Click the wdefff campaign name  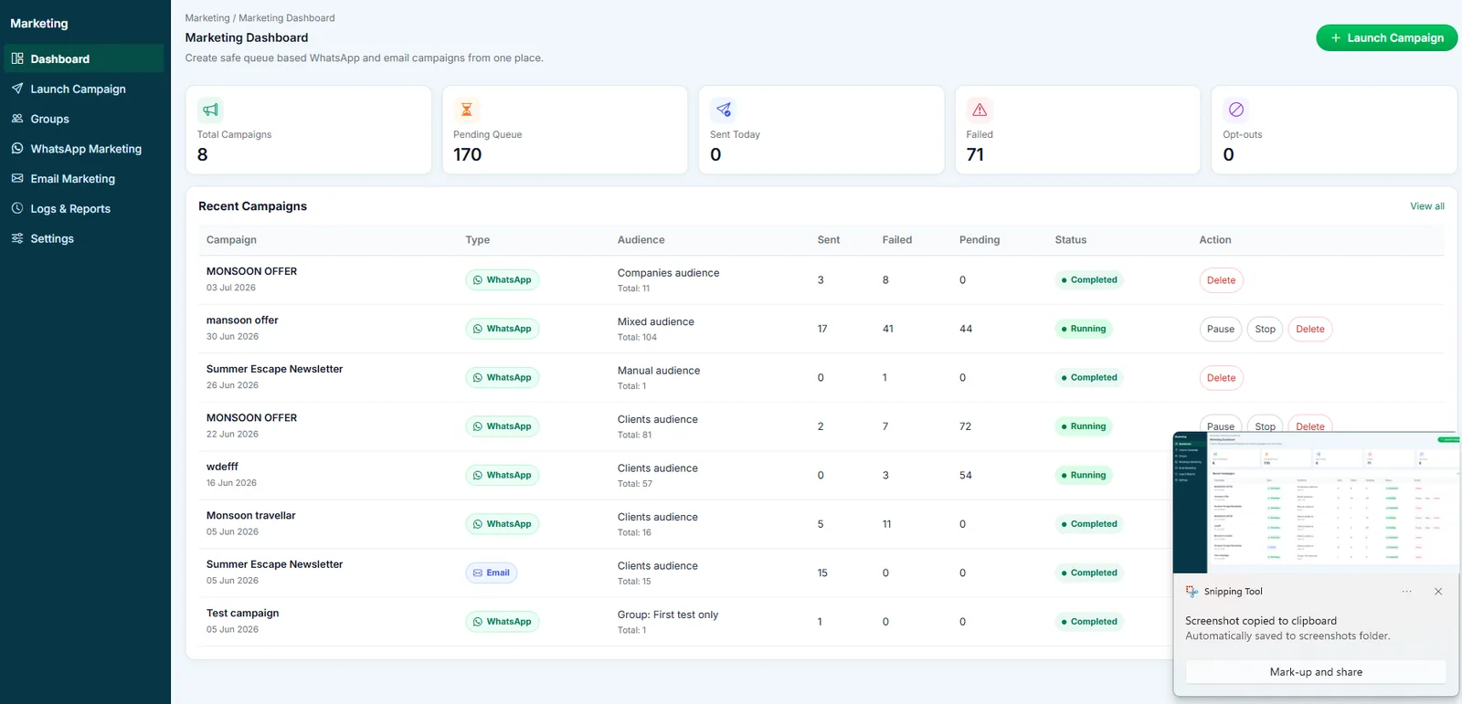222,467
